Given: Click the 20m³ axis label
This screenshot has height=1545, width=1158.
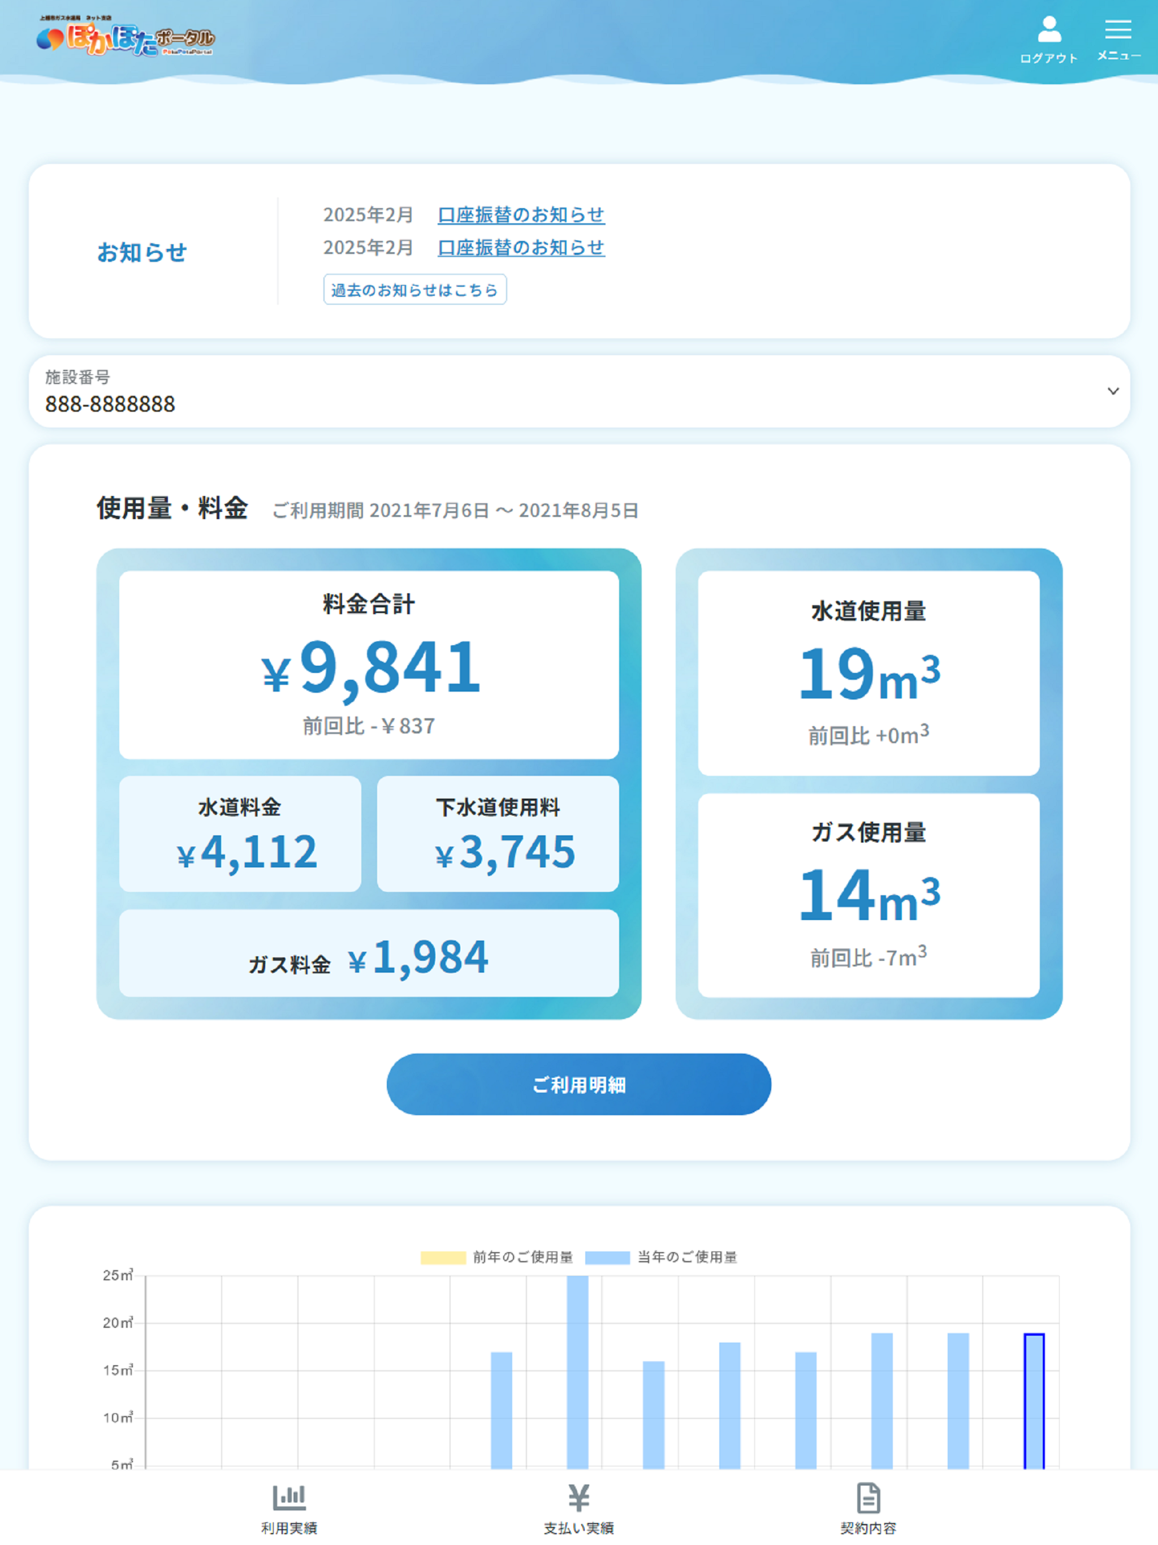Looking at the screenshot, I should (118, 1323).
